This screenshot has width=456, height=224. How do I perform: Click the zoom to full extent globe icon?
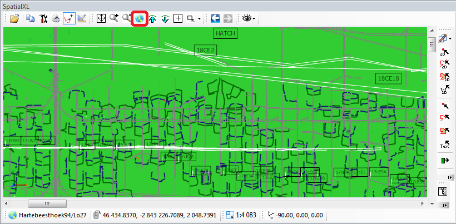point(139,18)
